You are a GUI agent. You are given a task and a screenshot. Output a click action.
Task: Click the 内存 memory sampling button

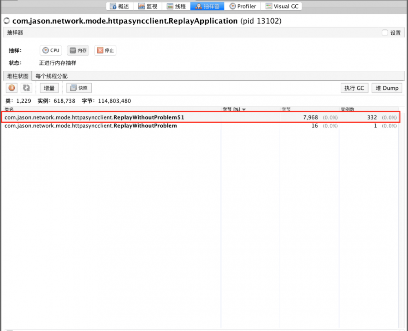point(78,51)
